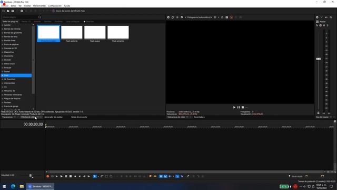337x190 pixels.
Task: Switch to the Notas de proyecto tab
Action: tap(79, 117)
